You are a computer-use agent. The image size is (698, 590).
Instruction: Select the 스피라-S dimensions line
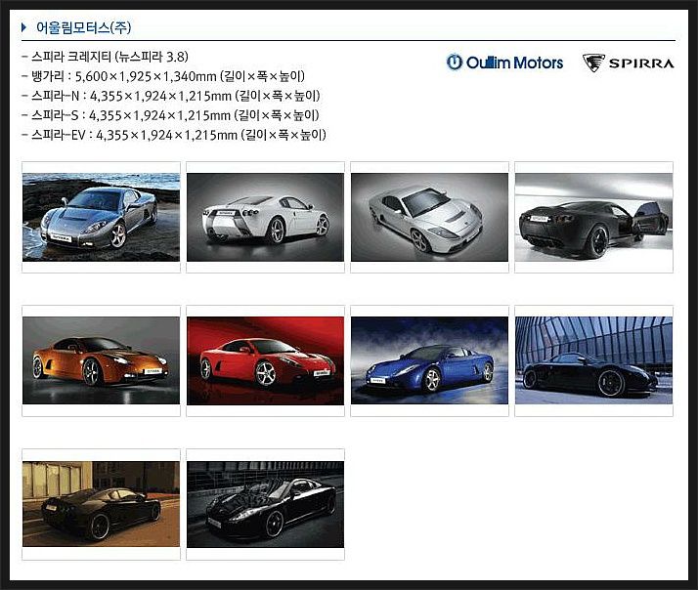[170, 115]
